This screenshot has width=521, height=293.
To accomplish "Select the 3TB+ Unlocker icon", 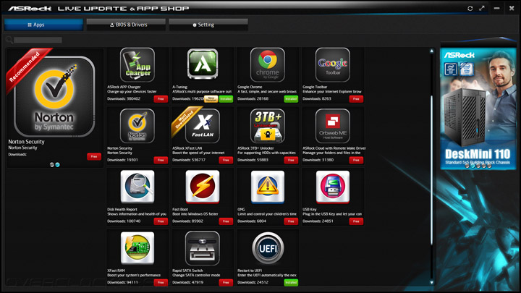I will 268,126.
